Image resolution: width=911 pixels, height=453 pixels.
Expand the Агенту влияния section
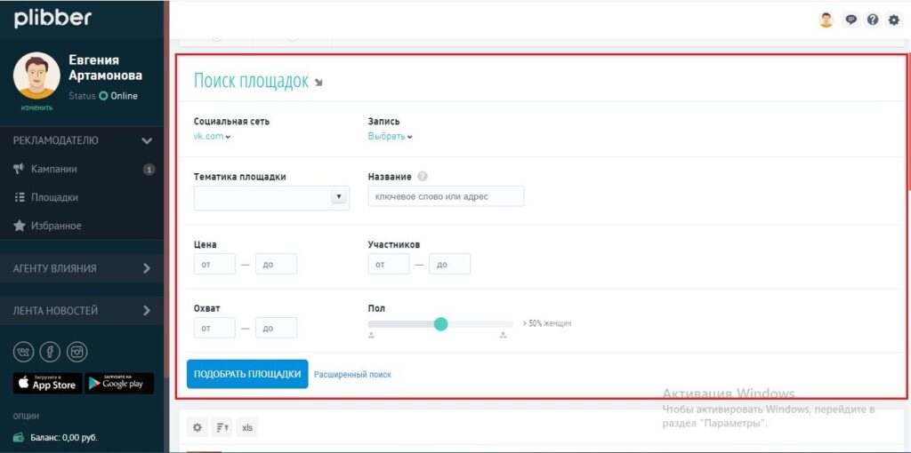coord(82,268)
